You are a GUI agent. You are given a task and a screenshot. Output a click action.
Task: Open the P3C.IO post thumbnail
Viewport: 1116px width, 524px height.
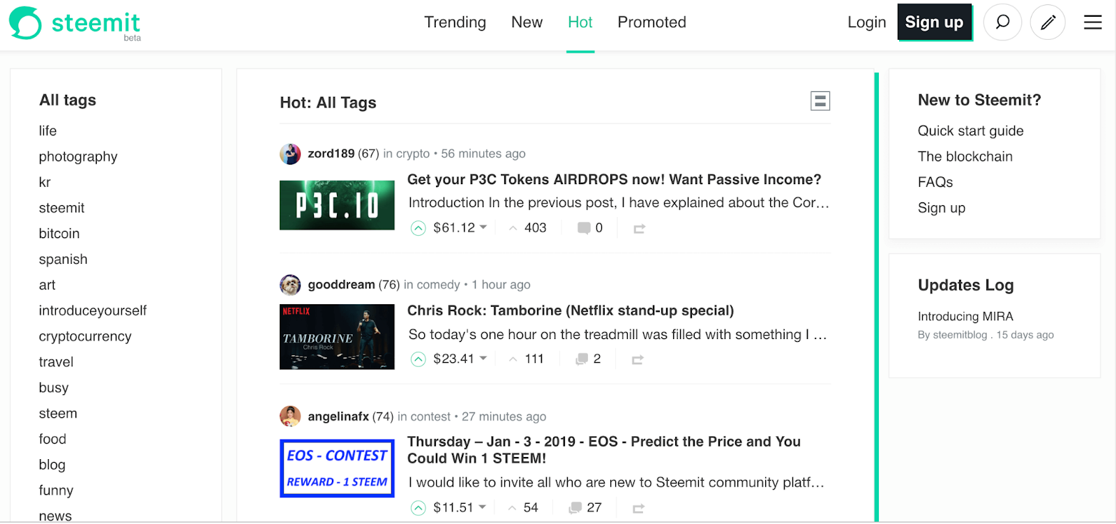coord(337,205)
